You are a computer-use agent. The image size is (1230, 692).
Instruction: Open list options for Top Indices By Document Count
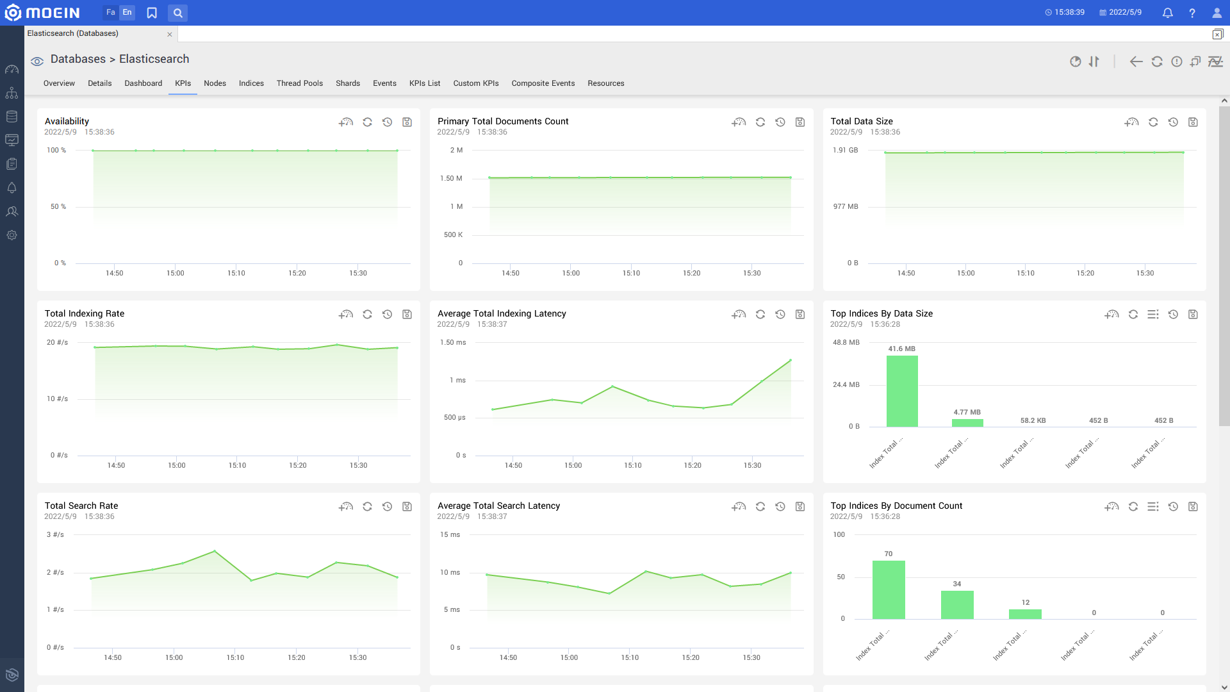point(1153,506)
